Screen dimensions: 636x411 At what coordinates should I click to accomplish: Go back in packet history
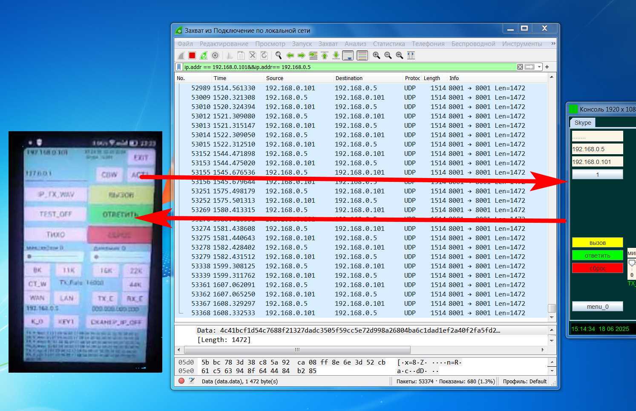coord(290,55)
